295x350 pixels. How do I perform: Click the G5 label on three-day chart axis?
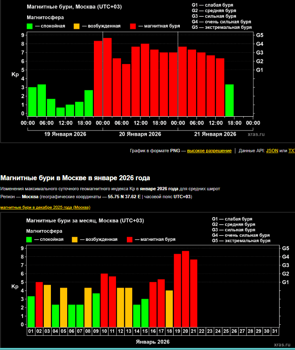(x=260, y=35)
